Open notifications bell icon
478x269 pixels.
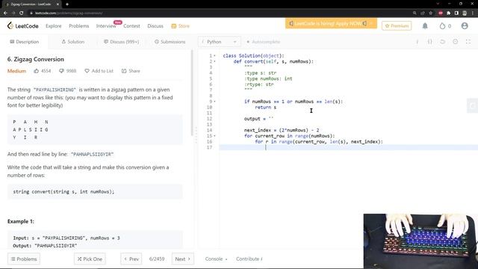click(425, 26)
